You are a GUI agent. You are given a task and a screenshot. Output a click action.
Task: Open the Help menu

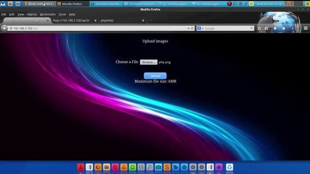pyautogui.click(x=72, y=14)
